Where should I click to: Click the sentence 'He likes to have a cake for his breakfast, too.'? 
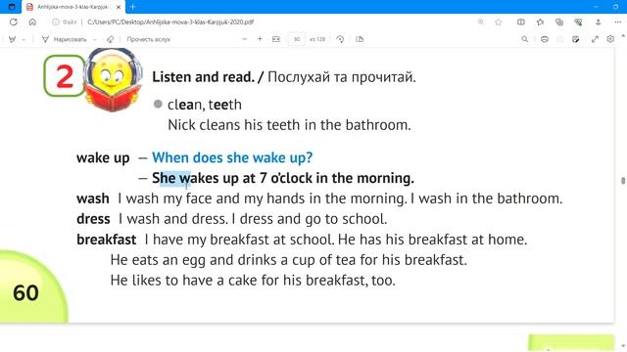(x=253, y=281)
